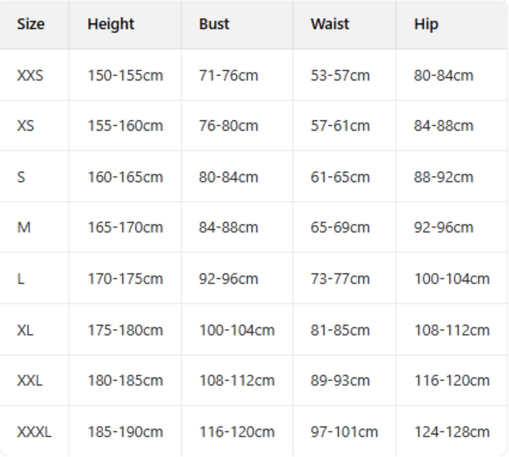Click the hip value for size S
The image size is (509, 457).
click(x=444, y=177)
